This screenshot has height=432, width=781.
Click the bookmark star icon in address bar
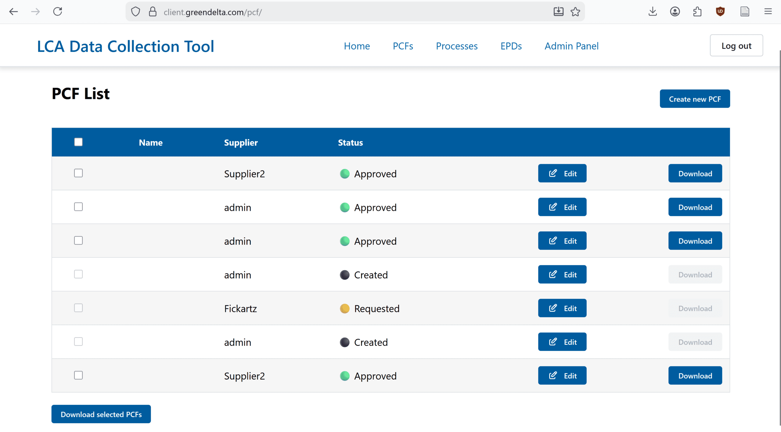(x=575, y=12)
